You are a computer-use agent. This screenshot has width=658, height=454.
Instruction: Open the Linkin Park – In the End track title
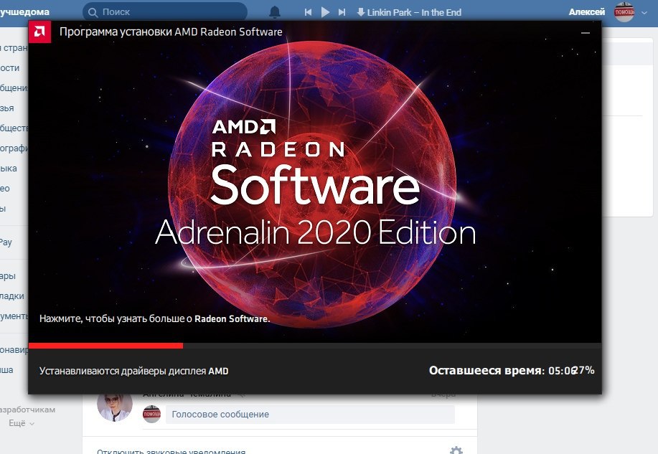coord(414,13)
